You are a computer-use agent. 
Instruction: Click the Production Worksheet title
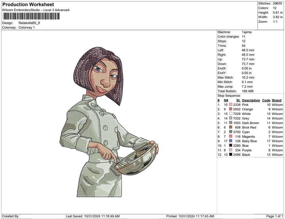(28, 5)
